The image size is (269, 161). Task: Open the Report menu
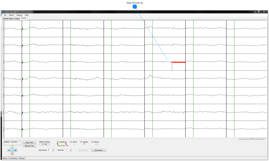pos(11,15)
